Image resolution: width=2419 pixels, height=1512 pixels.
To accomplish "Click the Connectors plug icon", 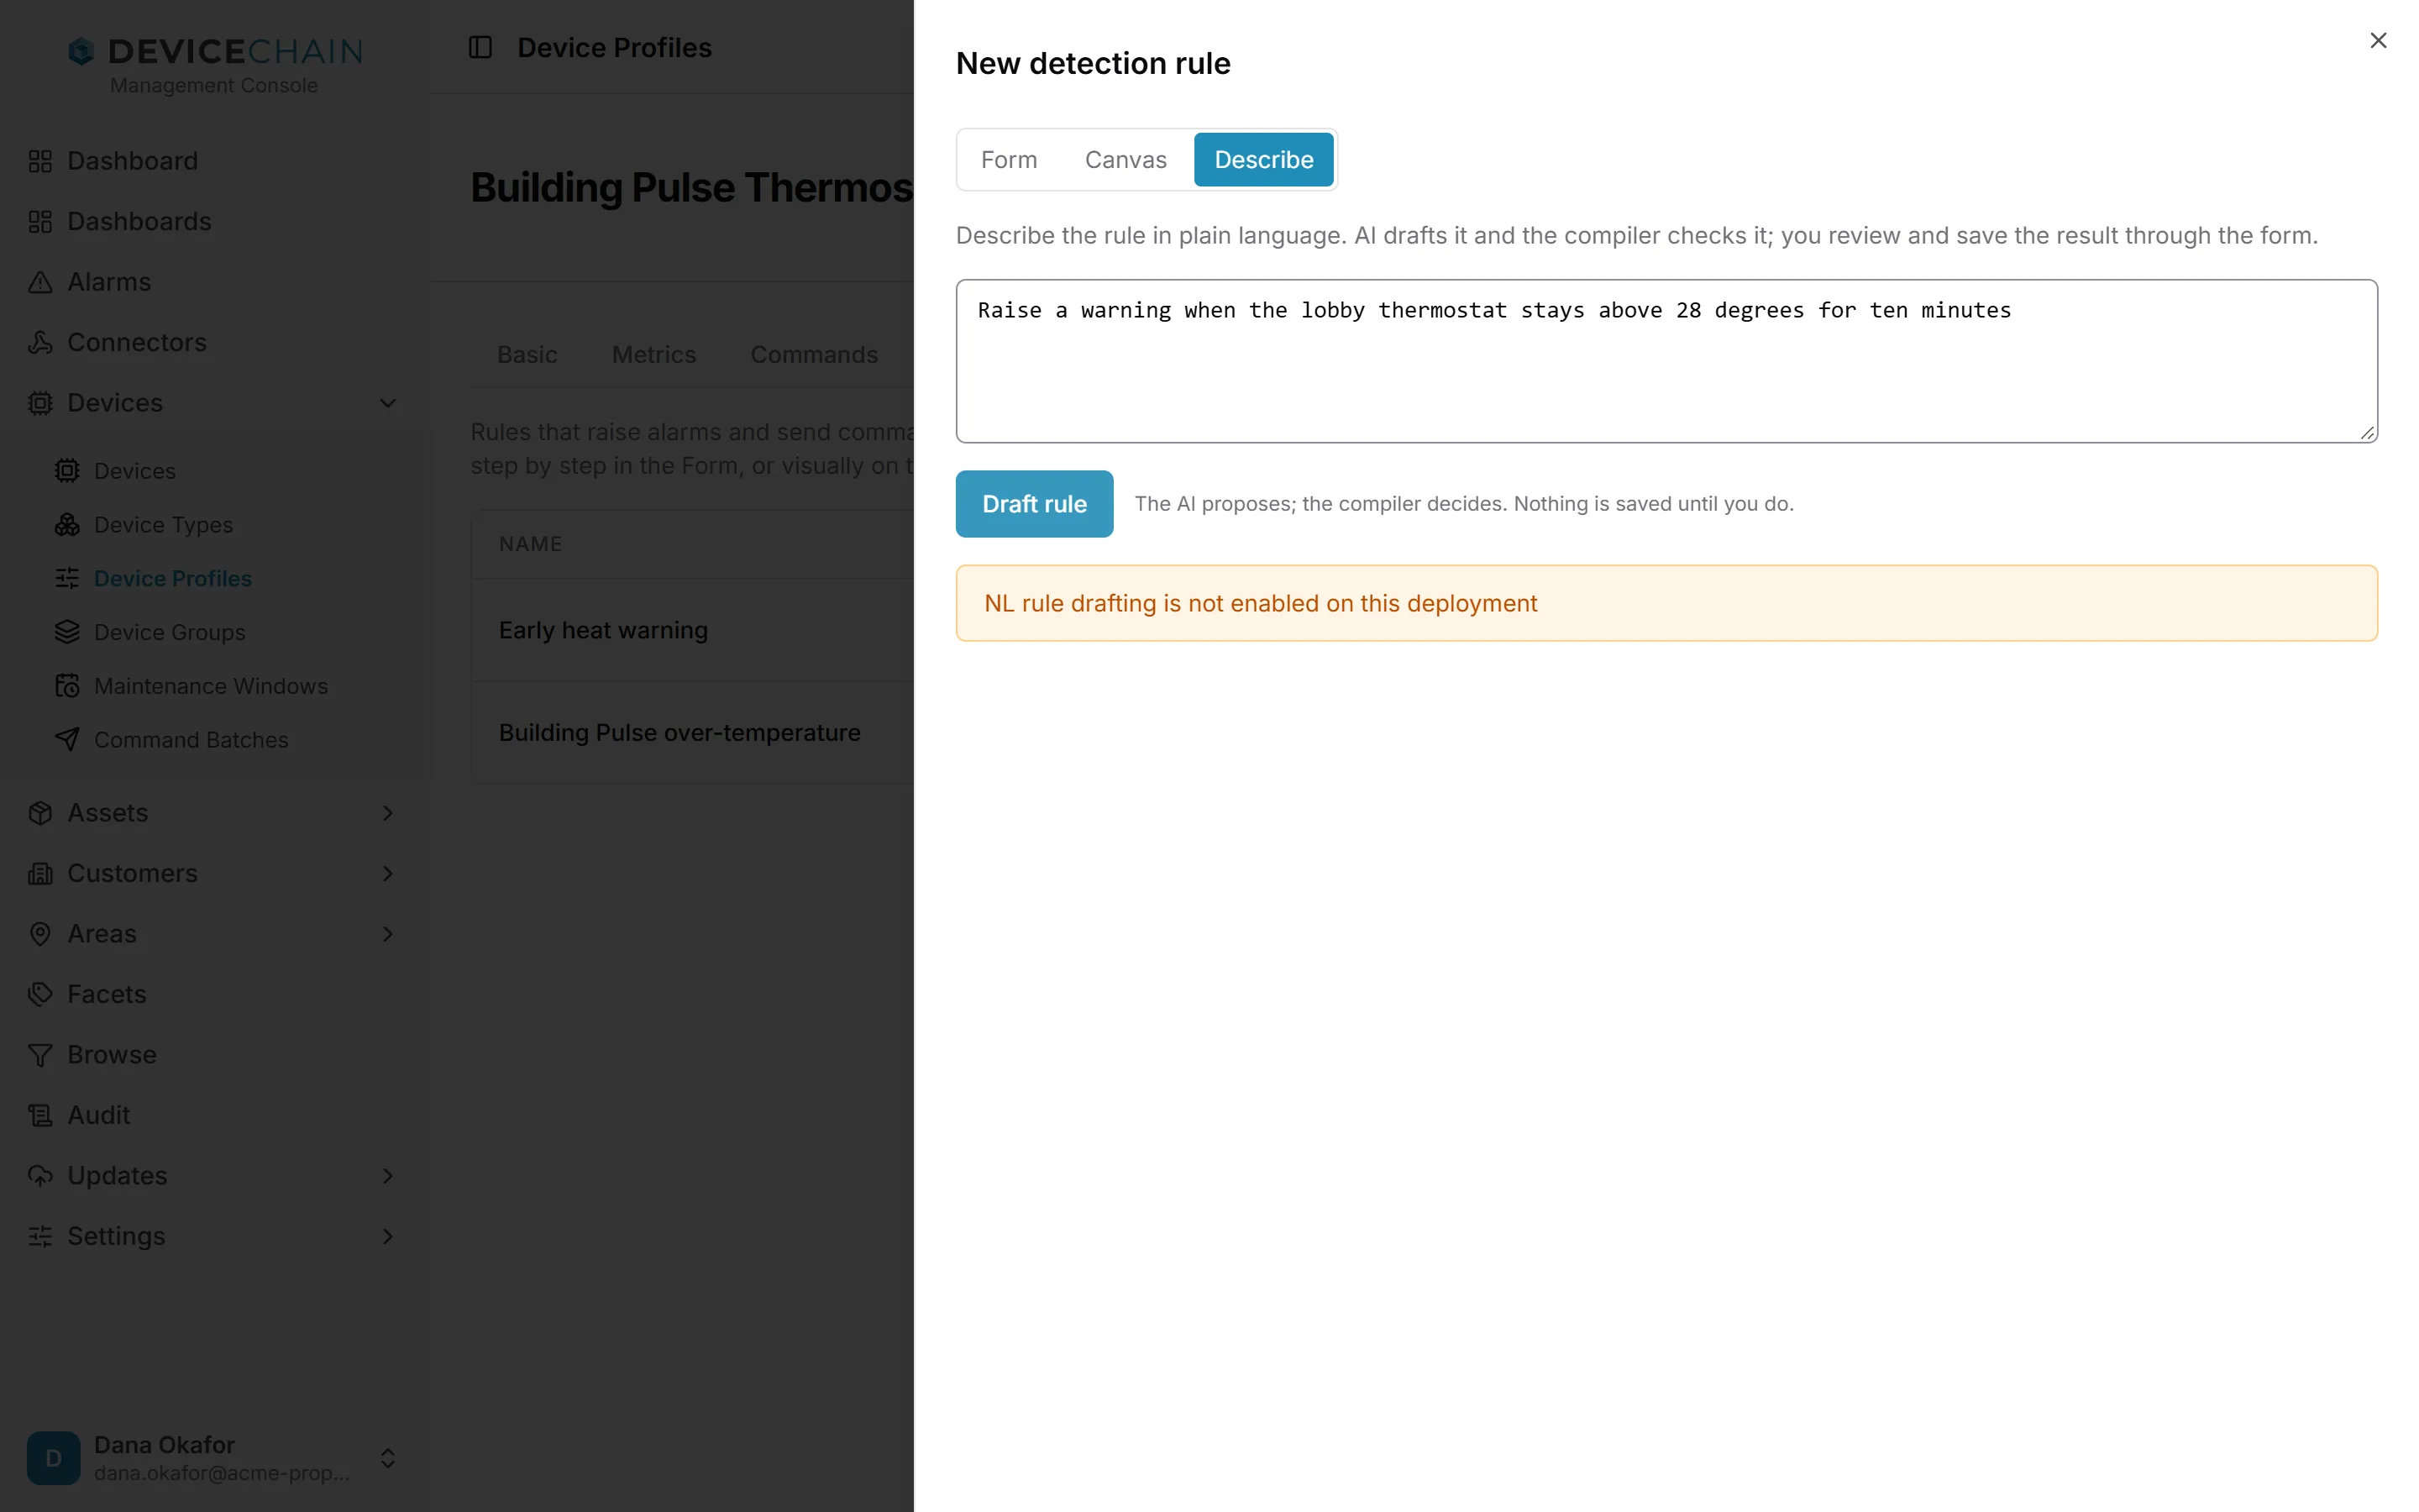I will coord(40,342).
